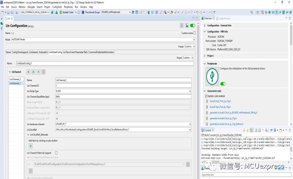Screen dimensions: 293x179
Task: Click the plus button under LinClockRef_Alternate
Action: [31, 146]
